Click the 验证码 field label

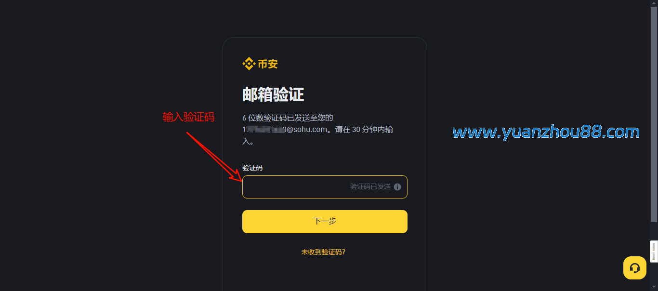[252, 168]
